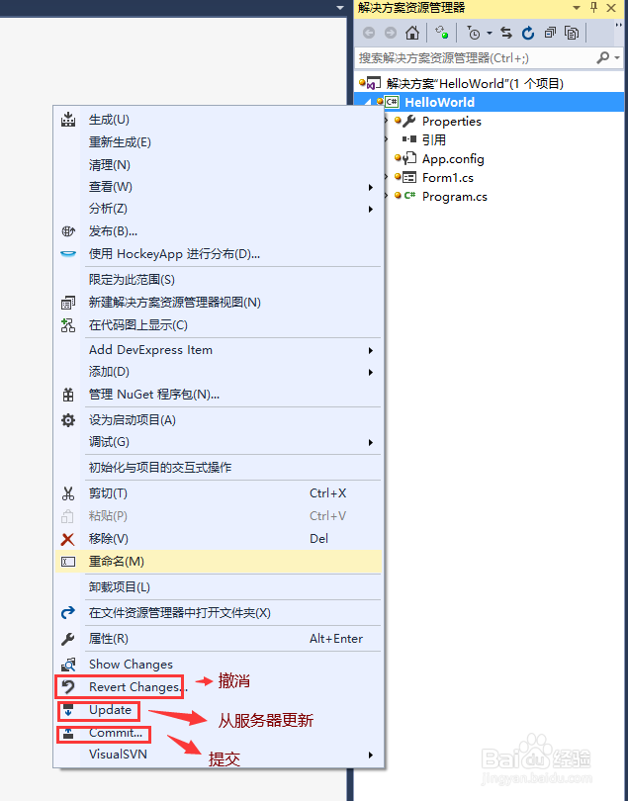
Task: Click the Collapse All icon in toolbar
Action: point(550,34)
